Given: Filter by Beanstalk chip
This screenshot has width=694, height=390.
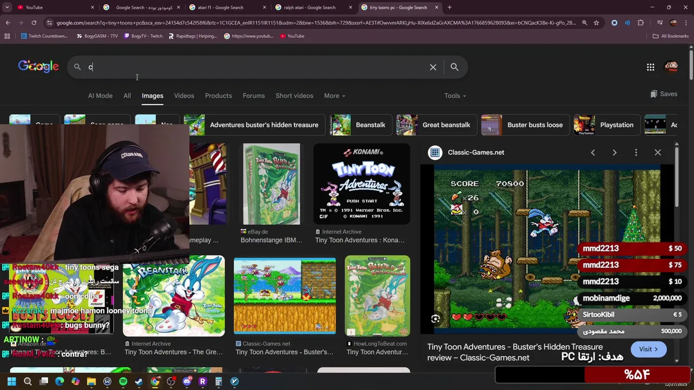Looking at the screenshot, I should tap(361, 125).
